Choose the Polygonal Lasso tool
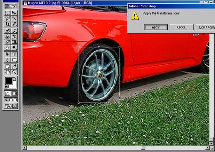The image size is (215, 152). point(7,18)
